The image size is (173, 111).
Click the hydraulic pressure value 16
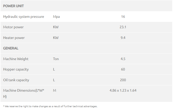123,17
